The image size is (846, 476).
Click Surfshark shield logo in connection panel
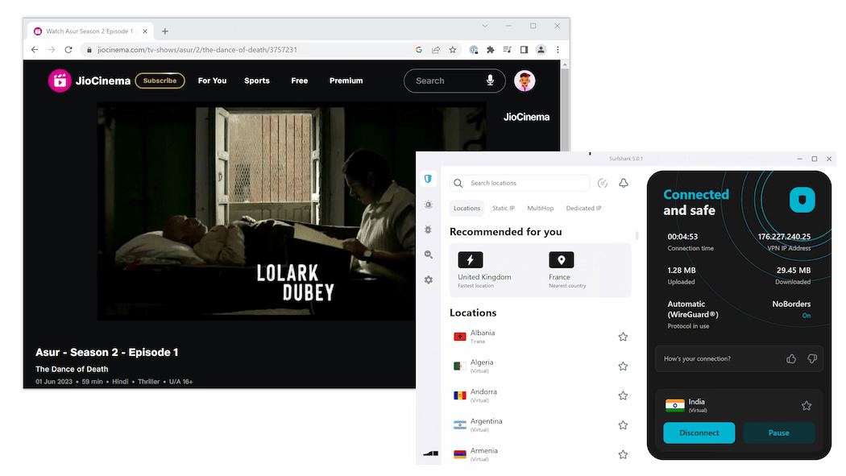(802, 200)
